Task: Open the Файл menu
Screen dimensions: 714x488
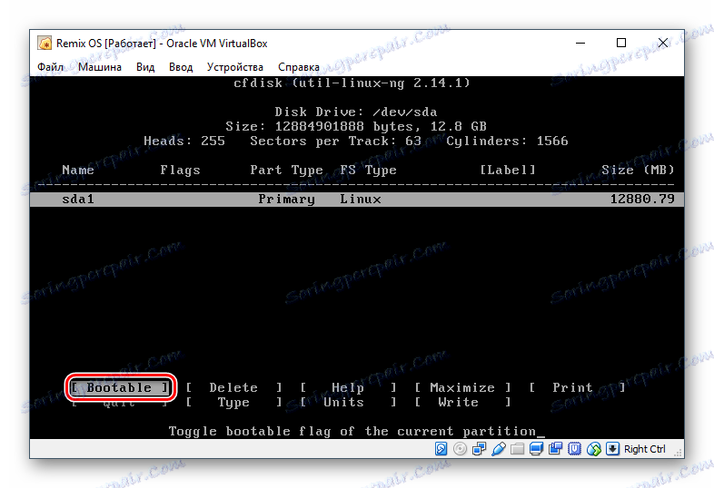Action: tap(50, 67)
